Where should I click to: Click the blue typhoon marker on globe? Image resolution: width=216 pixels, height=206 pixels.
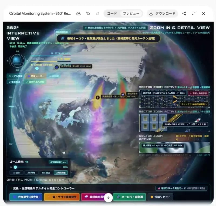(57, 67)
